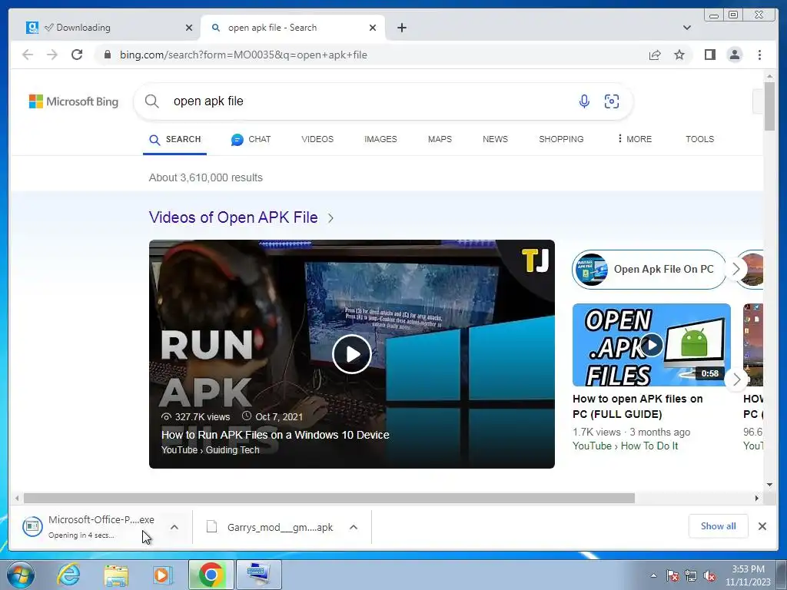Open the Action Center flag icon
Screen dimensions: 787x590
tap(672, 575)
